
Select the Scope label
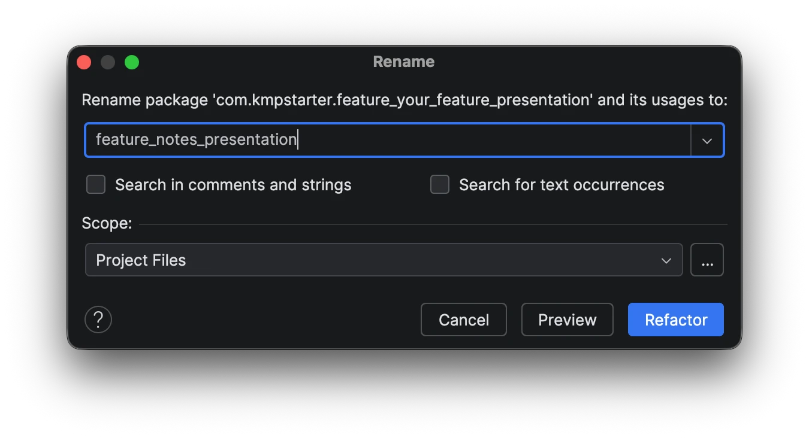[x=106, y=223]
